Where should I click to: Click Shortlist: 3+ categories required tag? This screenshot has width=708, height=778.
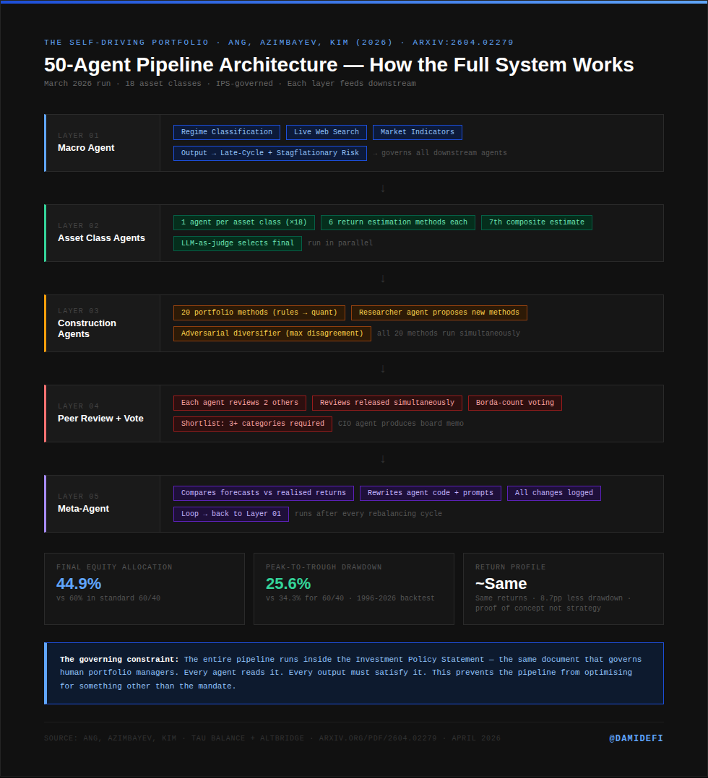tap(252, 424)
